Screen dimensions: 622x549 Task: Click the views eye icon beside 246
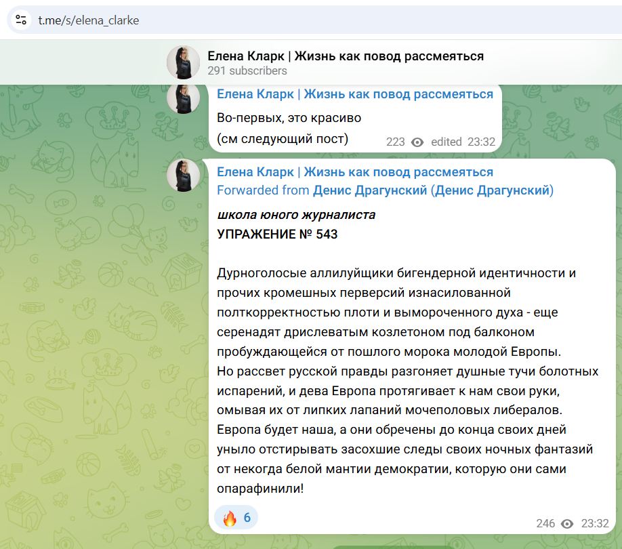[x=567, y=524]
